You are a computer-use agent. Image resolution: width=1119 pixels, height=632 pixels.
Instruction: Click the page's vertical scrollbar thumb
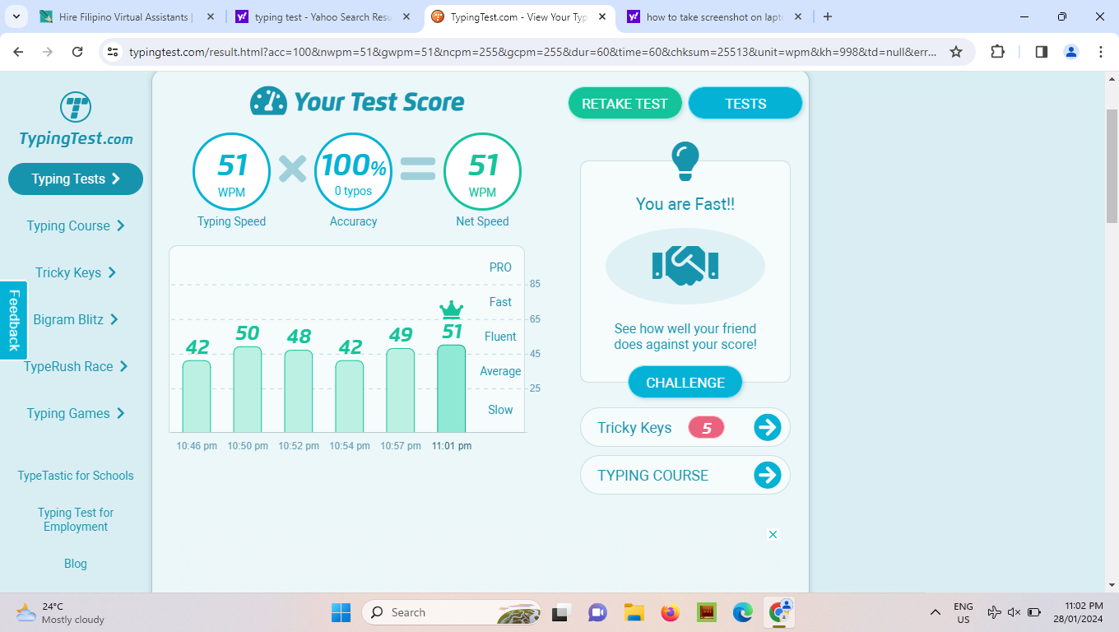(x=1112, y=165)
